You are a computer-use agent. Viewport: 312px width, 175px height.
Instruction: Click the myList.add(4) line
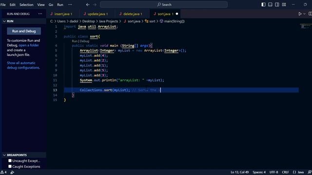pyautogui.click(x=94, y=55)
